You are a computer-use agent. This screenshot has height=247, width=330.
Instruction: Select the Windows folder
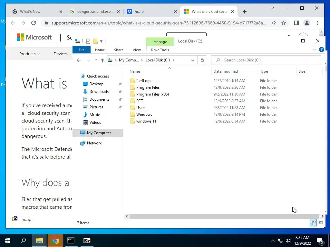(144, 114)
